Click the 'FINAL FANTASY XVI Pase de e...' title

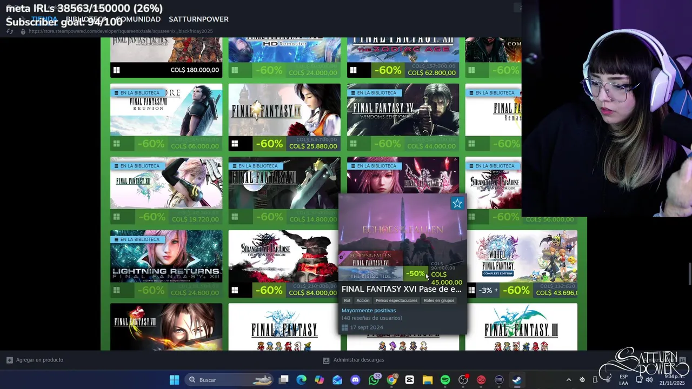tap(402, 289)
